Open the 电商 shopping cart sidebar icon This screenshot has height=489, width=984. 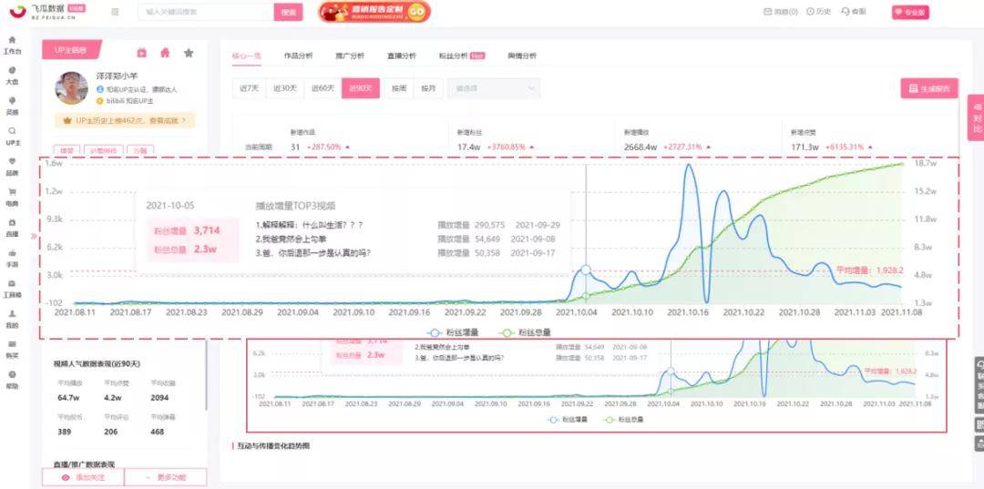pos(12,192)
